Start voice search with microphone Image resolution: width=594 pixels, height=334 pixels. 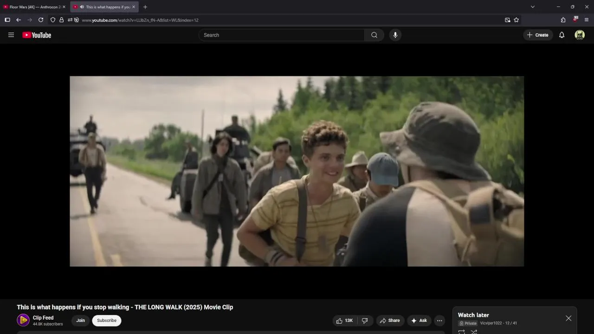point(395,35)
